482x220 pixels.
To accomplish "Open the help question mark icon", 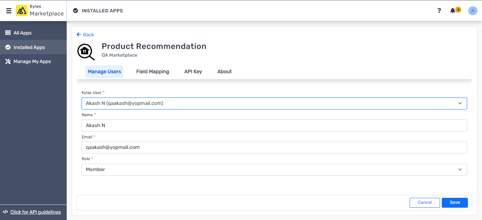I will 439,11.
